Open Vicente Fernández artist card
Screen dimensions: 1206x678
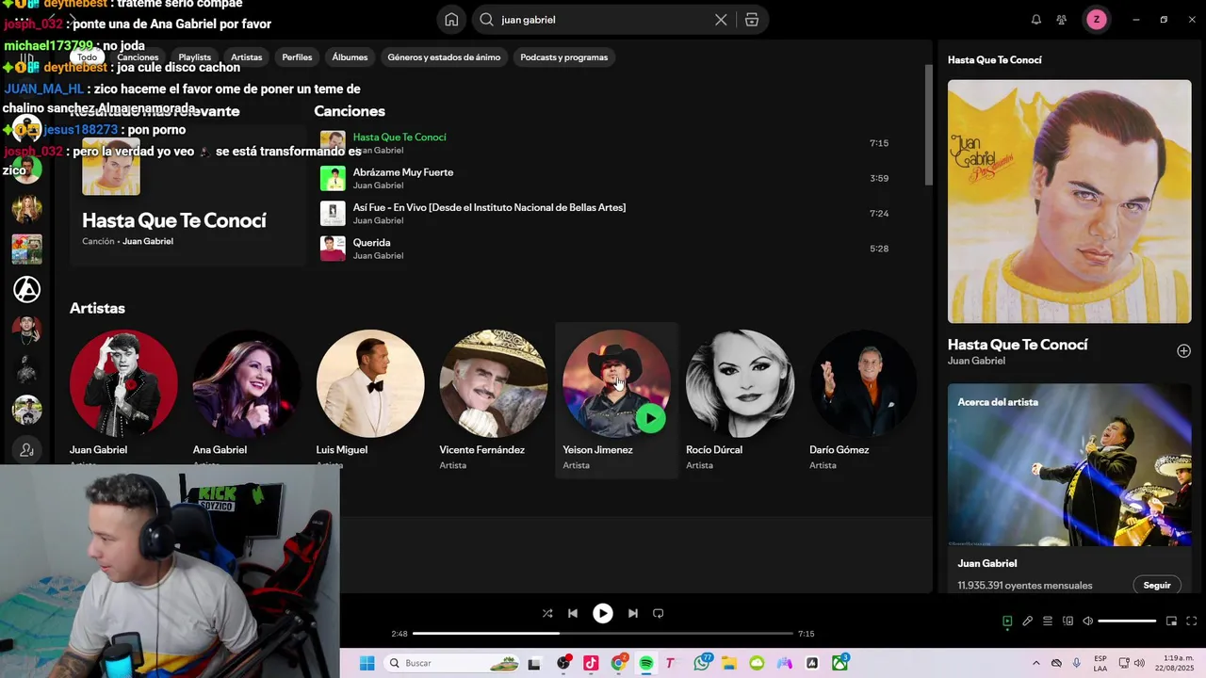click(494, 399)
